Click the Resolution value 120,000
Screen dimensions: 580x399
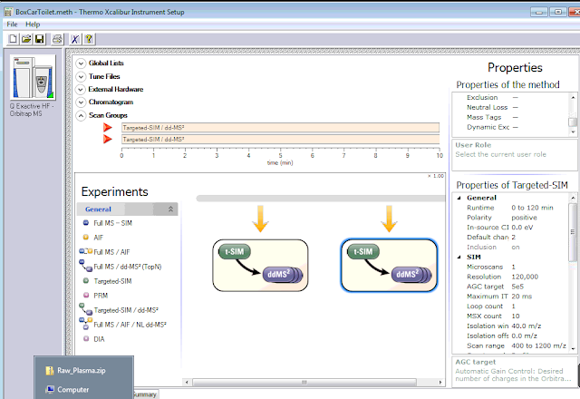(x=525, y=277)
